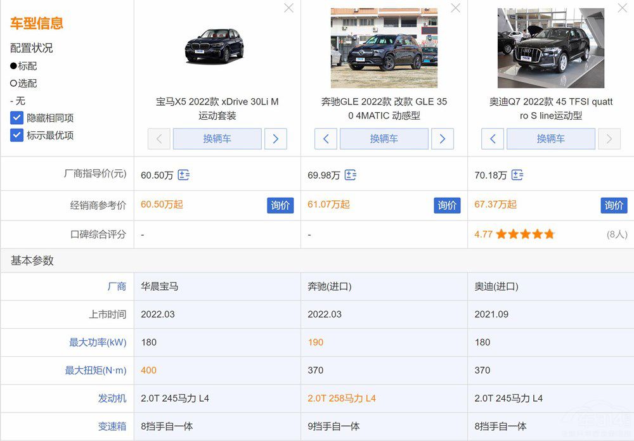The width and height of the screenshot is (634, 441).
Task: Shift Mercedes GLE column left with arrow
Action: tap(326, 139)
